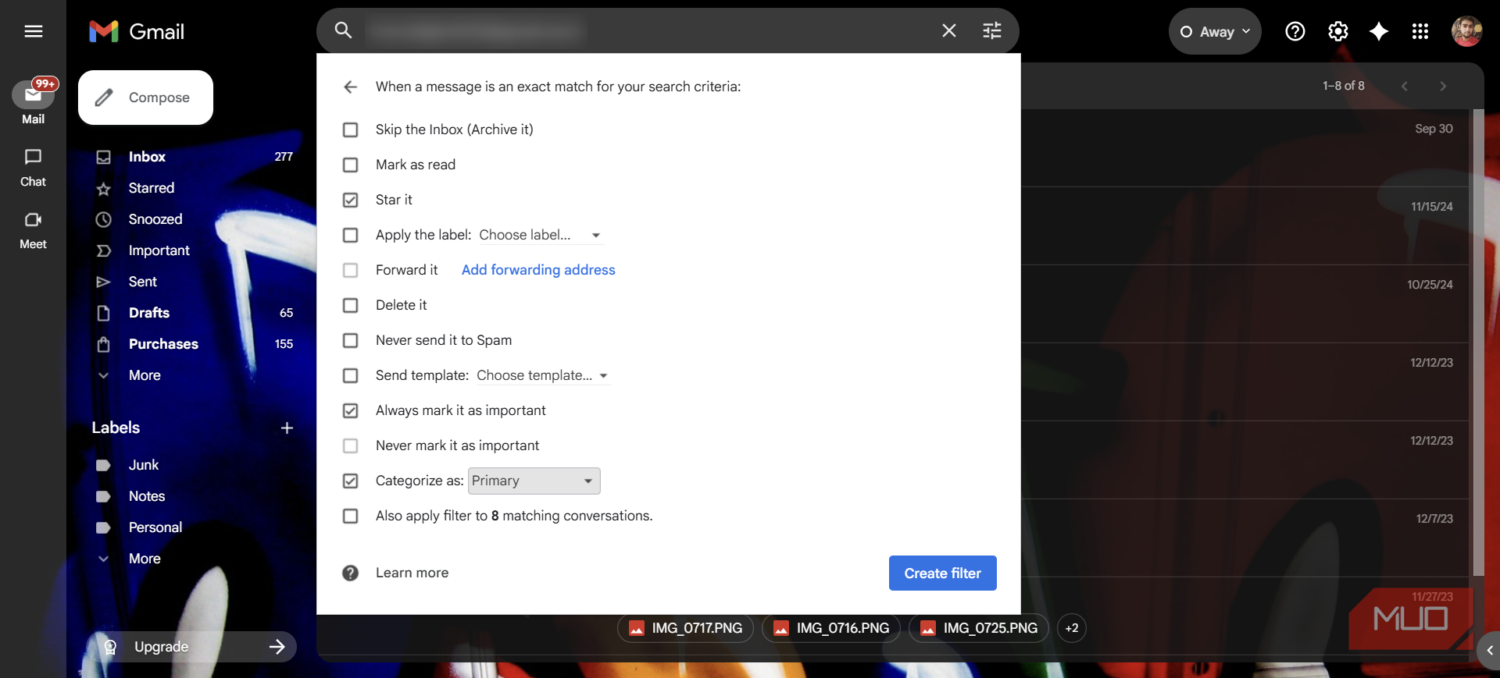The height and width of the screenshot is (678, 1500).
Task: Open search options sliders icon
Action: 991,30
